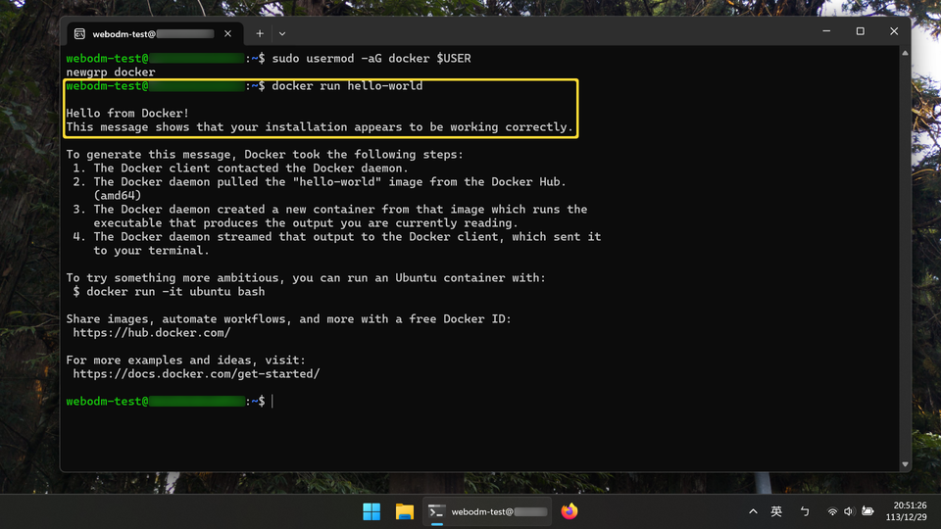The height and width of the screenshot is (529, 941).
Task: Click the terminal tab profile icon
Action: [x=79, y=33]
